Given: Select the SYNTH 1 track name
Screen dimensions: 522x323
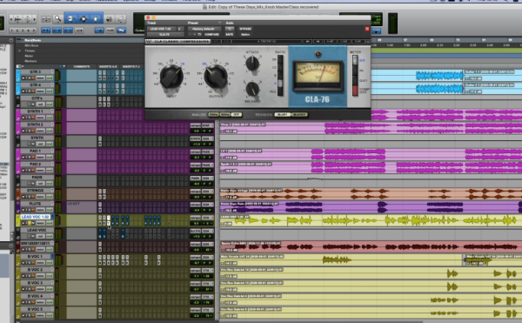Looking at the screenshot, I should [x=35, y=111].
